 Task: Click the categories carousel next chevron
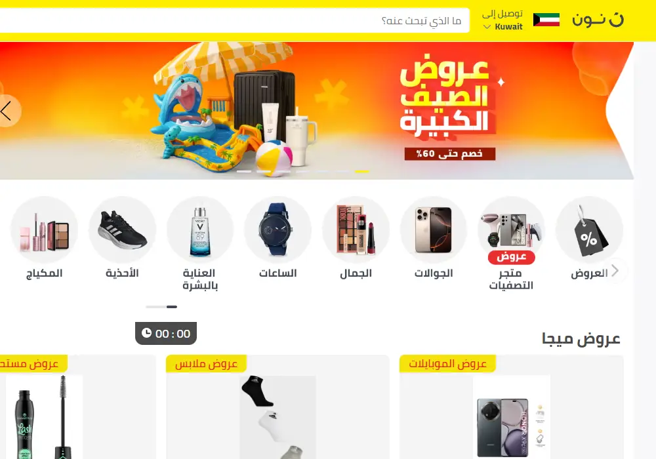click(615, 271)
